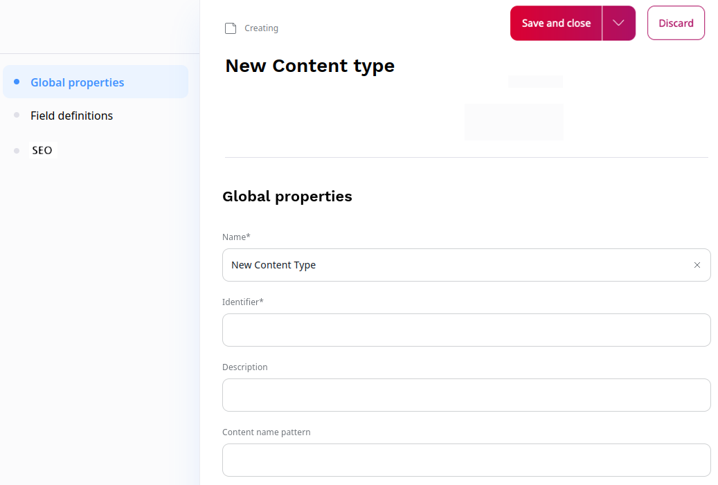This screenshot has height=485, width=718.
Task: Click the Global properties section heading
Action: point(287,196)
